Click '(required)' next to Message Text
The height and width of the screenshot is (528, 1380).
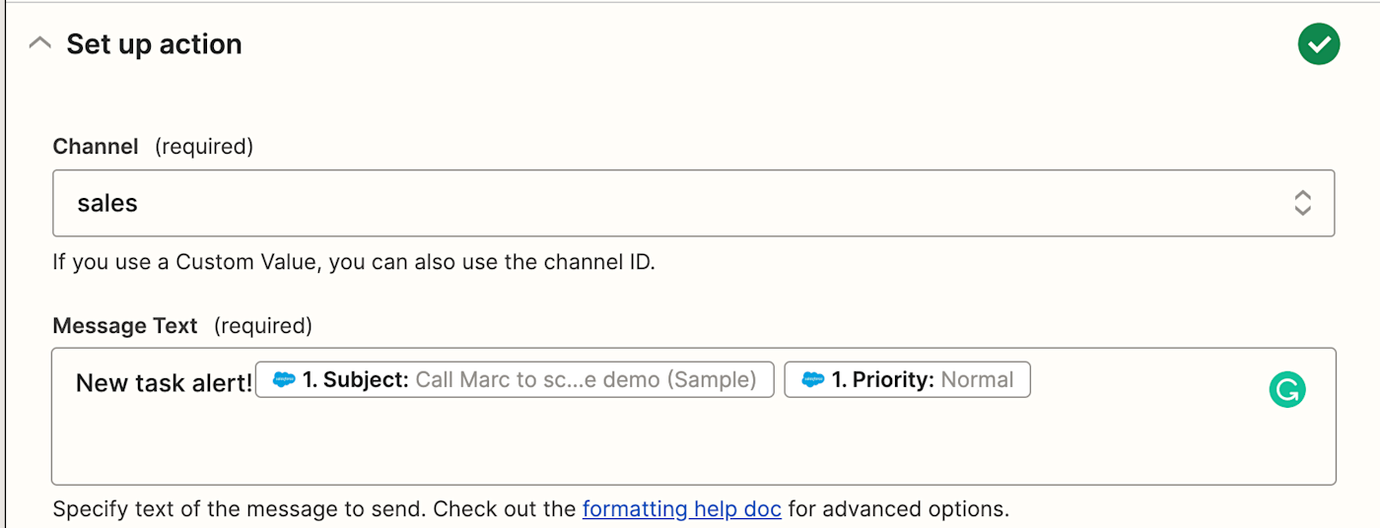click(x=262, y=326)
